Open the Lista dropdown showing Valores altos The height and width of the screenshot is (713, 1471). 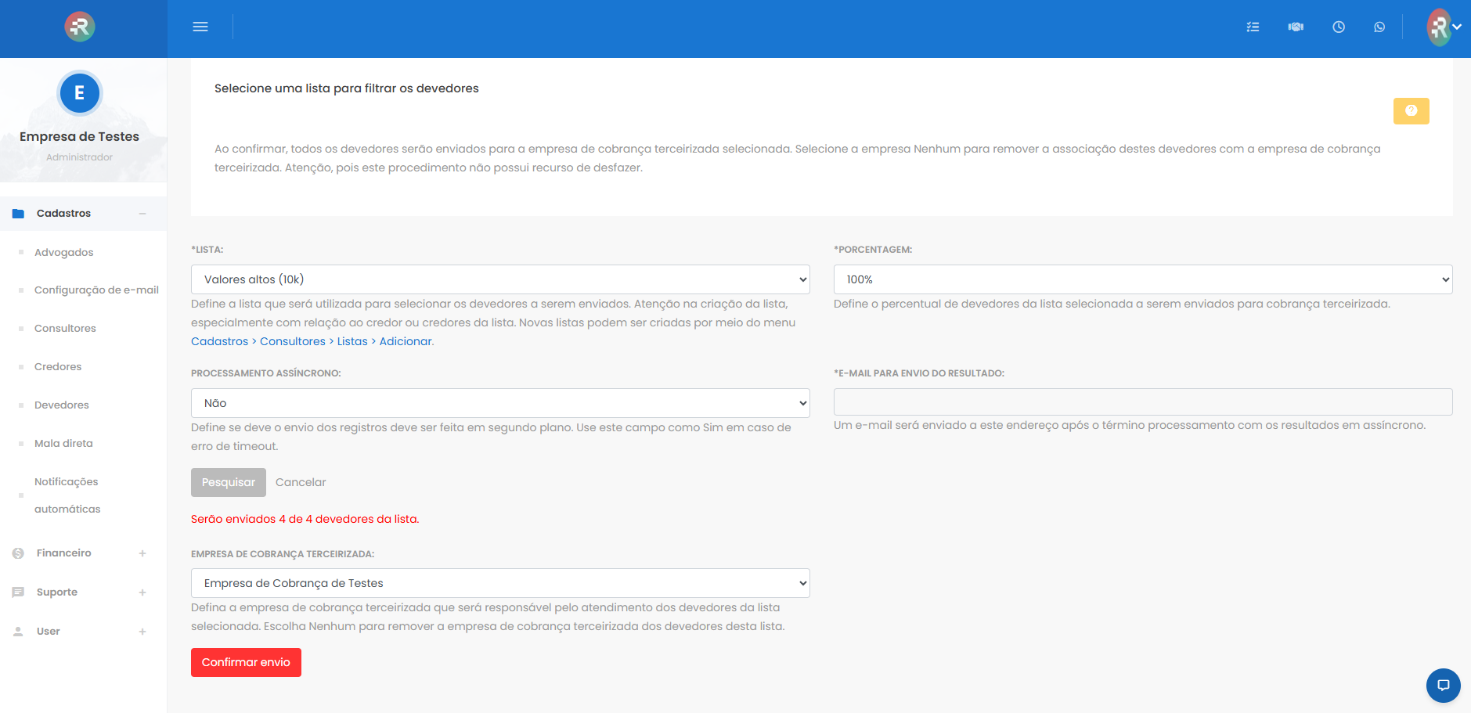[500, 279]
